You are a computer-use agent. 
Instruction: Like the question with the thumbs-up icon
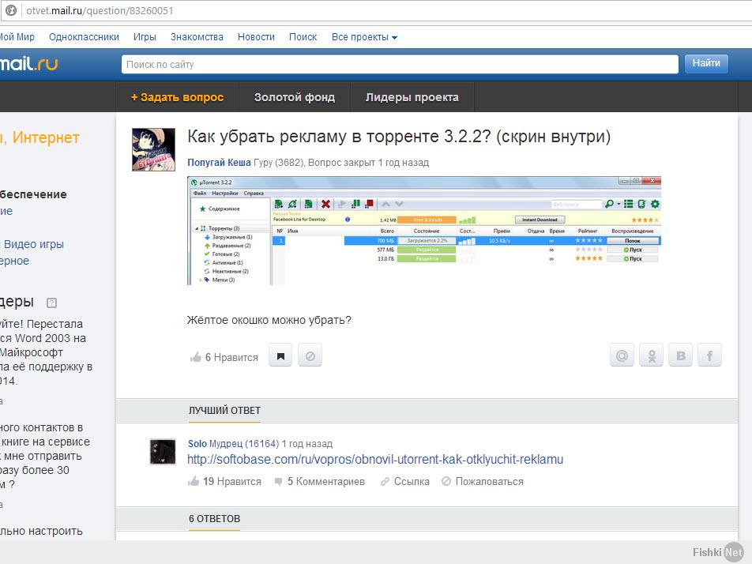click(196, 357)
